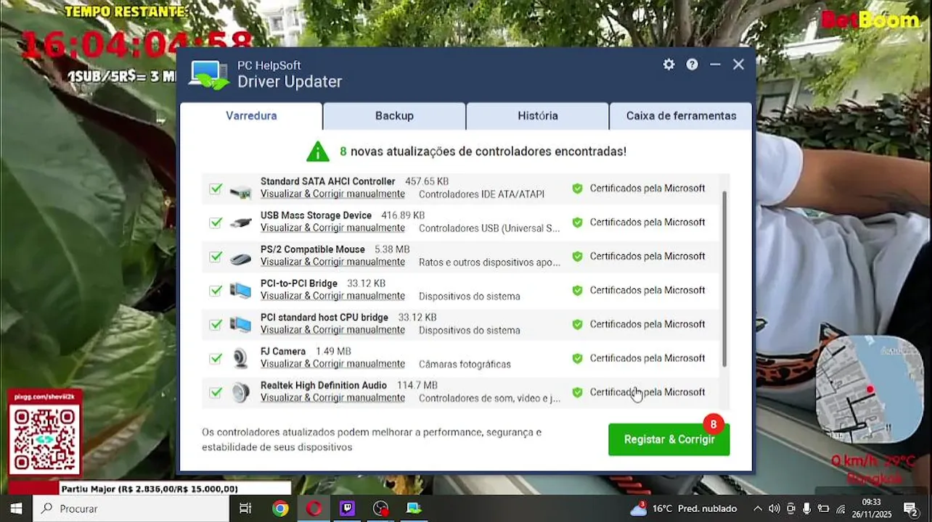Uncheck USB Mass Storage Device checkbox

pyautogui.click(x=216, y=223)
